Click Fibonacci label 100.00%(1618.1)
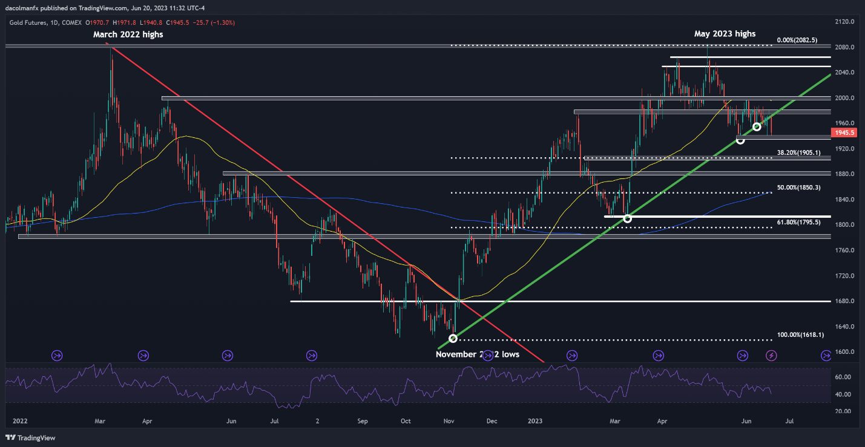The width and height of the screenshot is (865, 447). [800, 334]
